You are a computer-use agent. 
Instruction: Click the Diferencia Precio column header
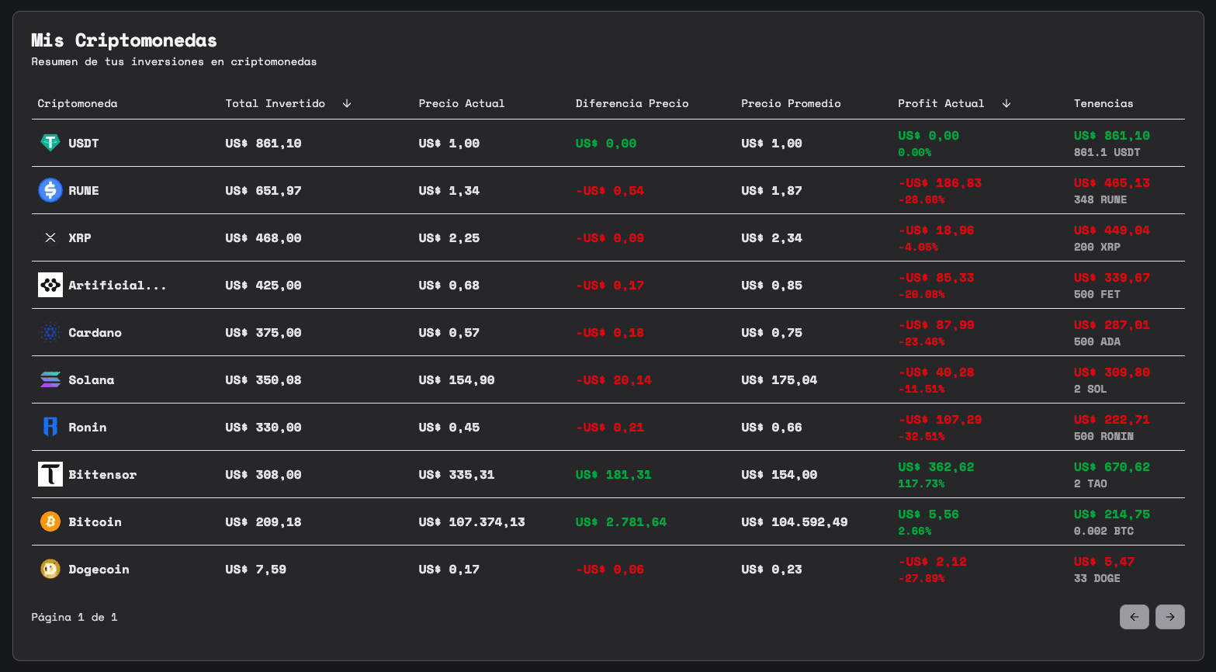(632, 103)
